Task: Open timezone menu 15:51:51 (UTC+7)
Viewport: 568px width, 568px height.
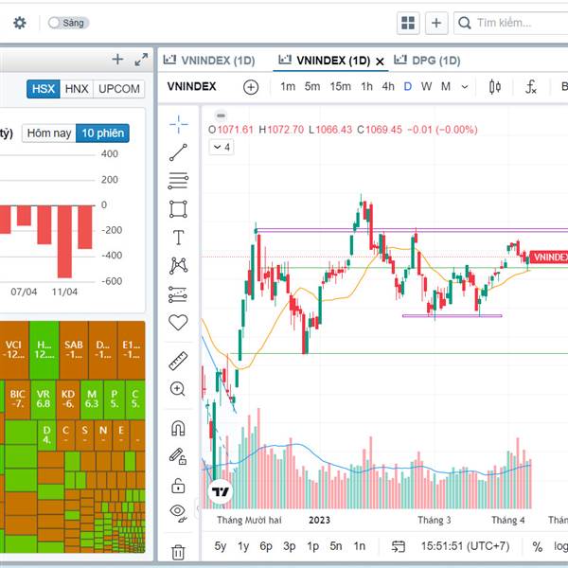Action: coord(465,546)
